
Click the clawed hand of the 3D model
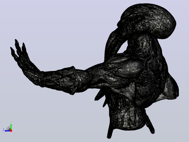coord(25,62)
